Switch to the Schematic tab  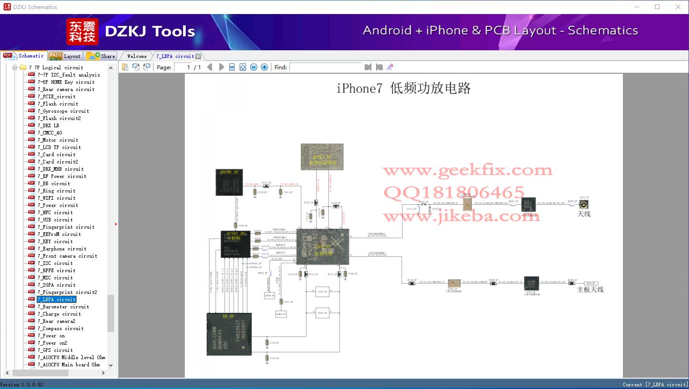pyautogui.click(x=24, y=56)
